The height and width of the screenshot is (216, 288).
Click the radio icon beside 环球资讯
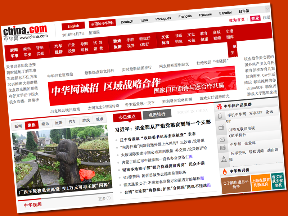click(x=223, y=148)
